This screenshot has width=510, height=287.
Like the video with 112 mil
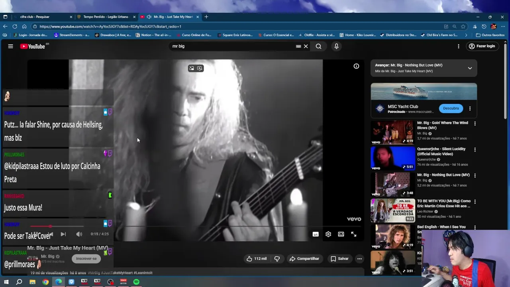pyautogui.click(x=257, y=259)
